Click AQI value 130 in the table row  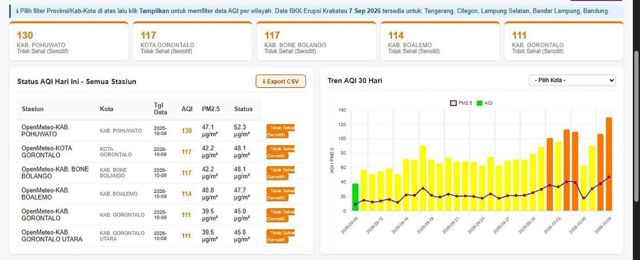(187, 131)
